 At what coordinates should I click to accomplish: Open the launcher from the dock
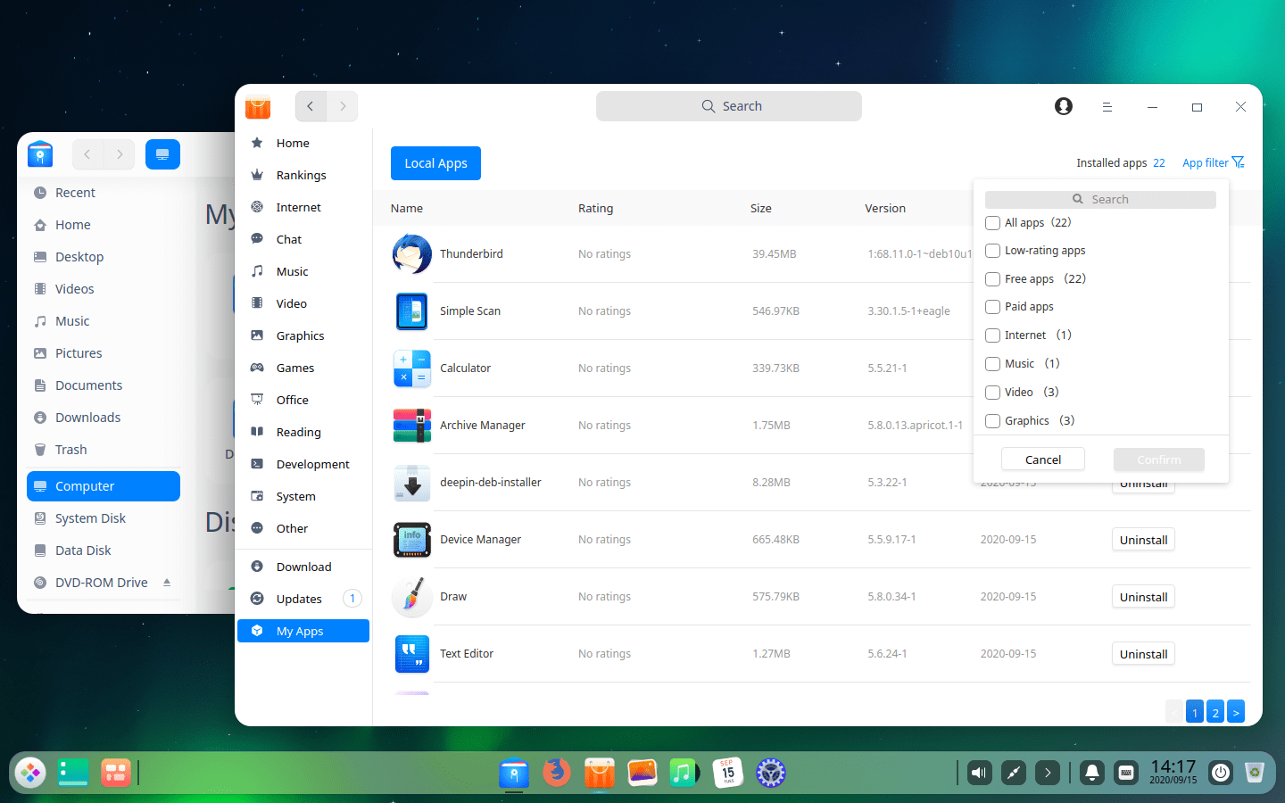[x=30, y=773]
